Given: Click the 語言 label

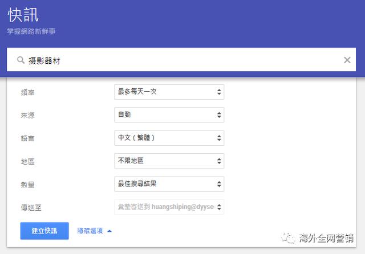Looking at the screenshot, I should (28, 138).
